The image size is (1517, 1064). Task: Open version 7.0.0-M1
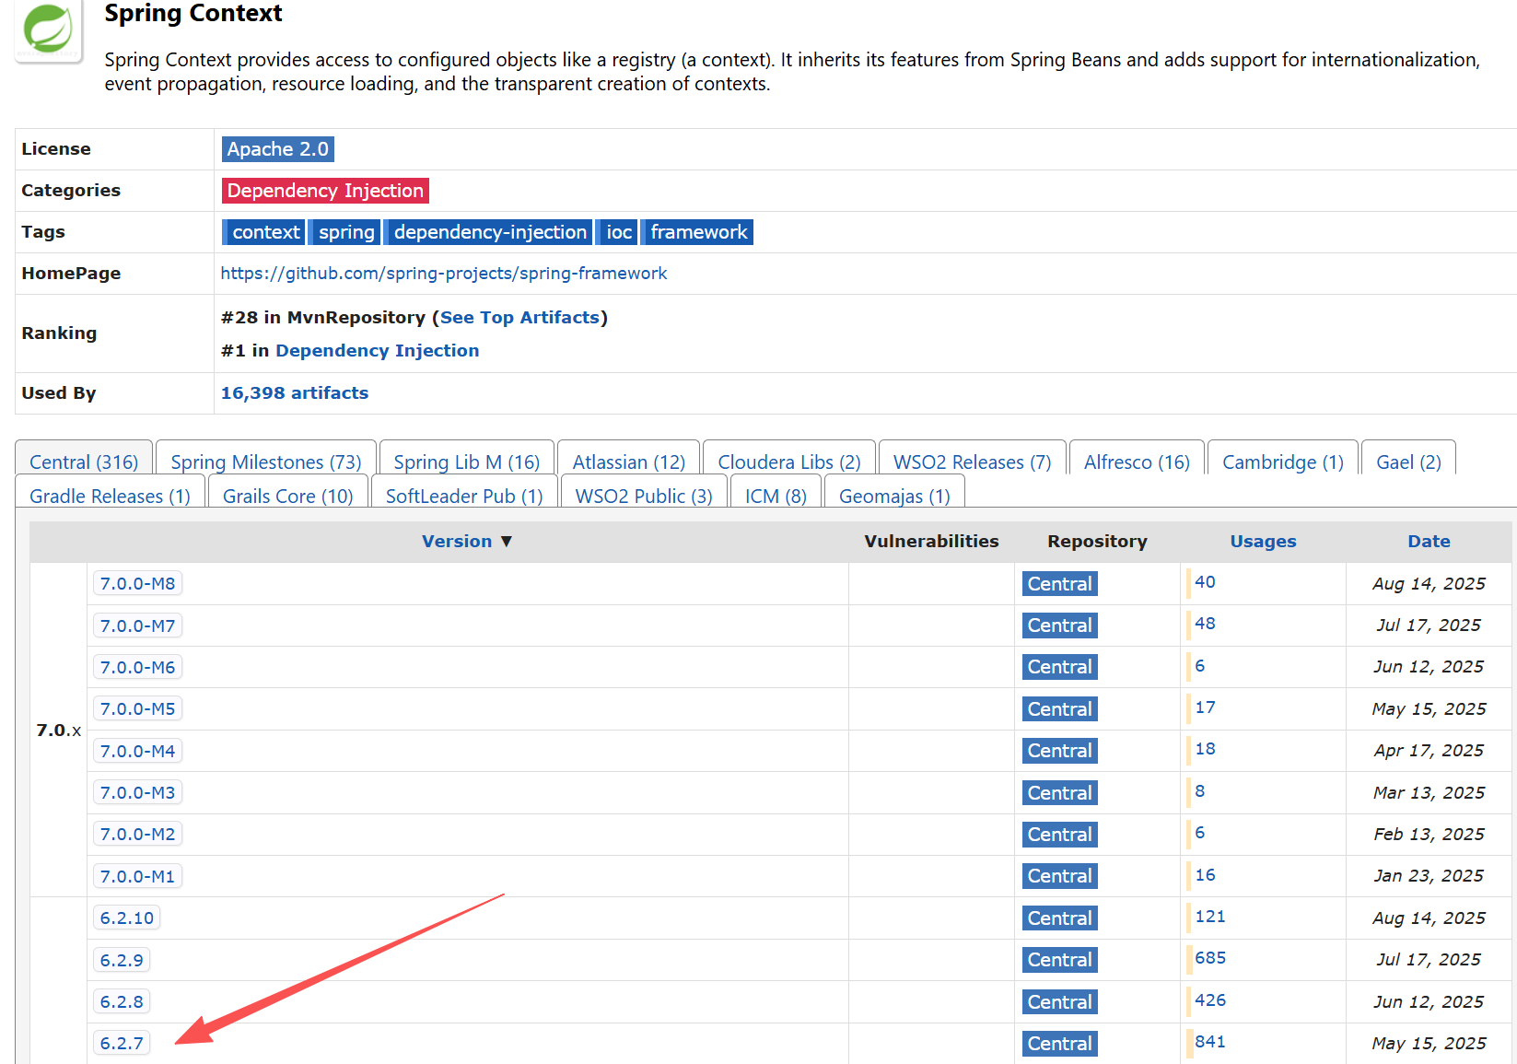[137, 876]
